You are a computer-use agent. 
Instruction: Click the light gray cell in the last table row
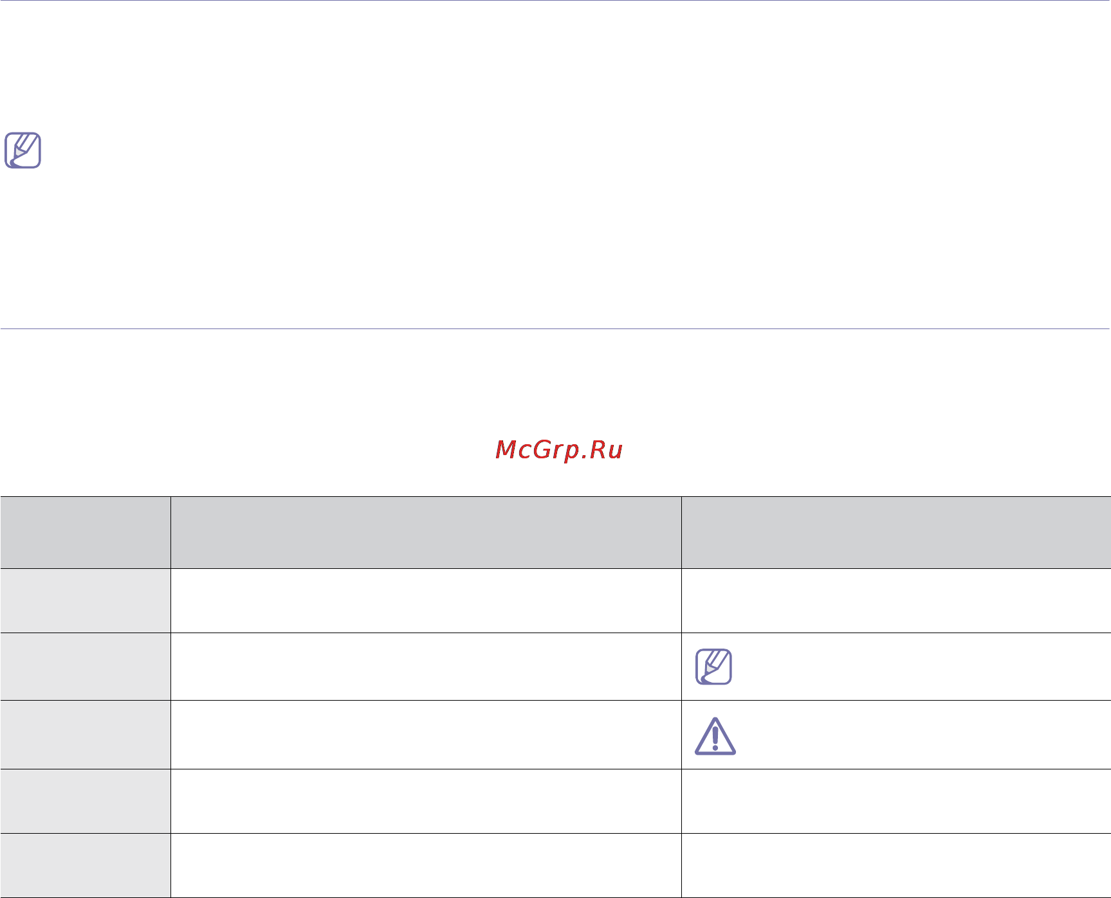(x=85, y=866)
